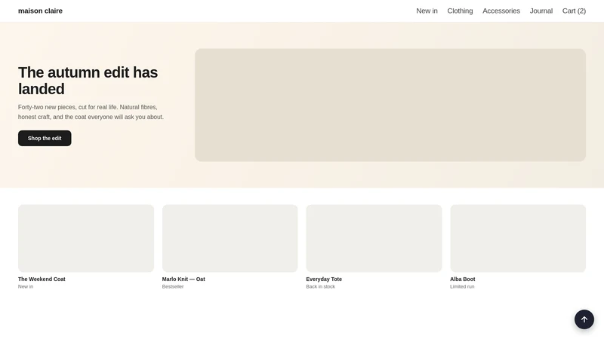Click the Everyday Tote product title
This screenshot has width=604, height=339.
pos(324,279)
